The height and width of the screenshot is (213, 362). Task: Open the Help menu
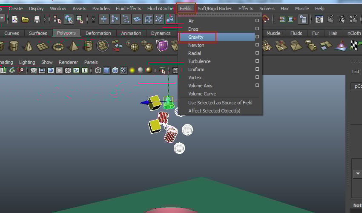pos(320,9)
